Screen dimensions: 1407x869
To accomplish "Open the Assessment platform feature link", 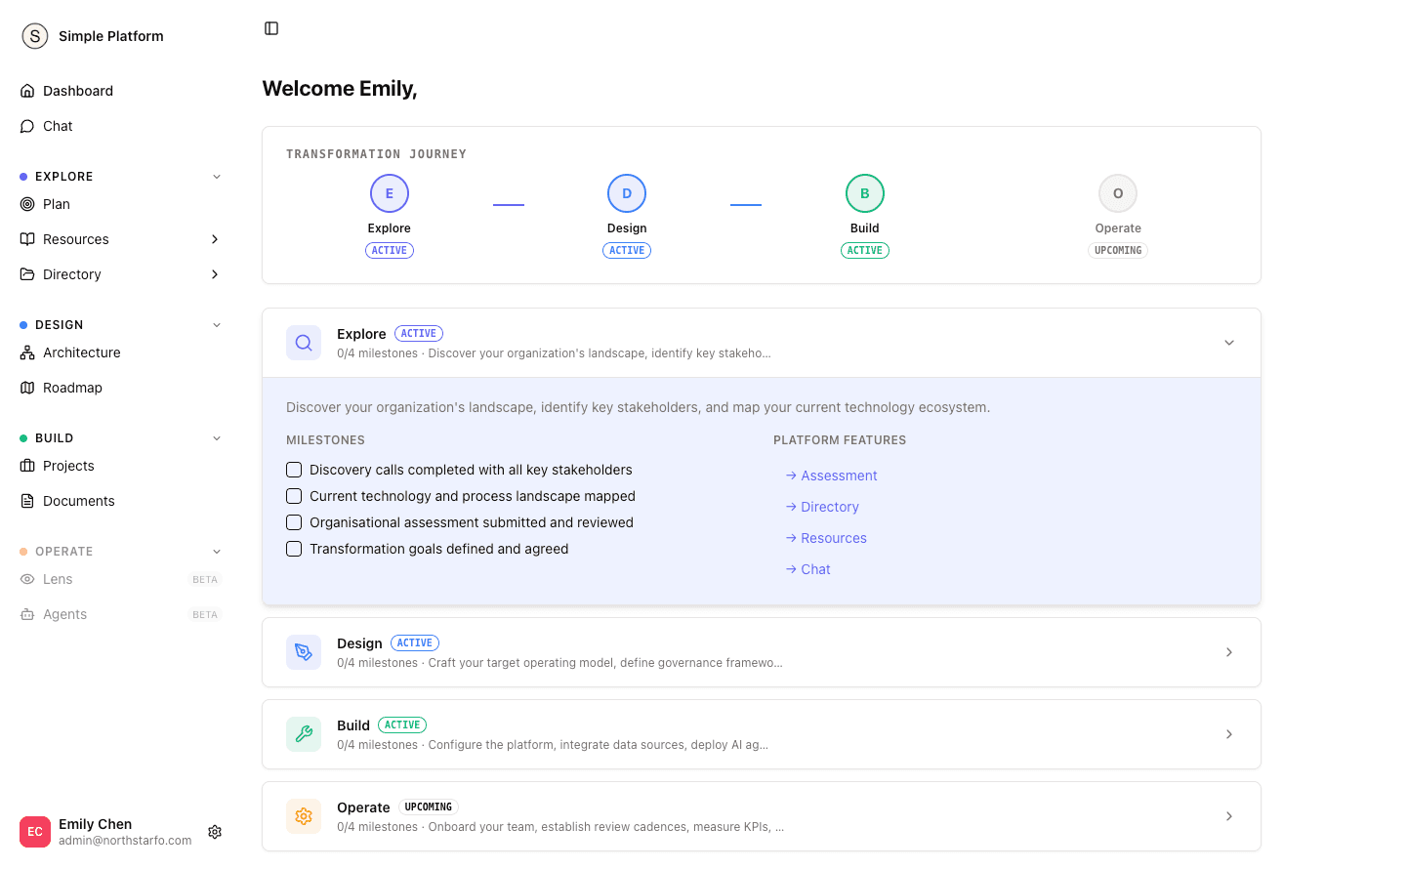I will coord(831,476).
